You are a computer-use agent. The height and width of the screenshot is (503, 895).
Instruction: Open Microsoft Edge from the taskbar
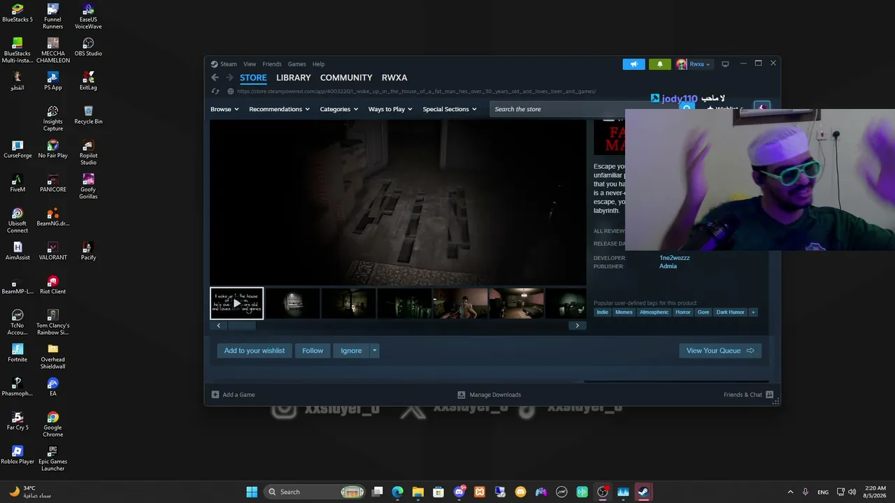point(398,492)
